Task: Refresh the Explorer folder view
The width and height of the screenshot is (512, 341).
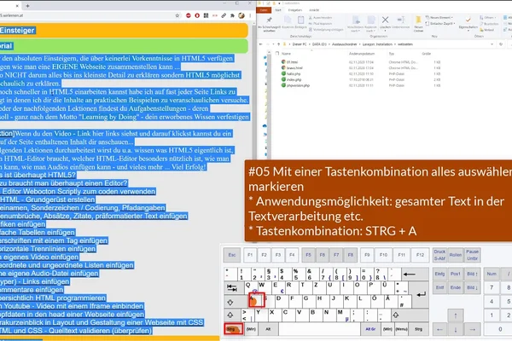Action: coord(501,44)
